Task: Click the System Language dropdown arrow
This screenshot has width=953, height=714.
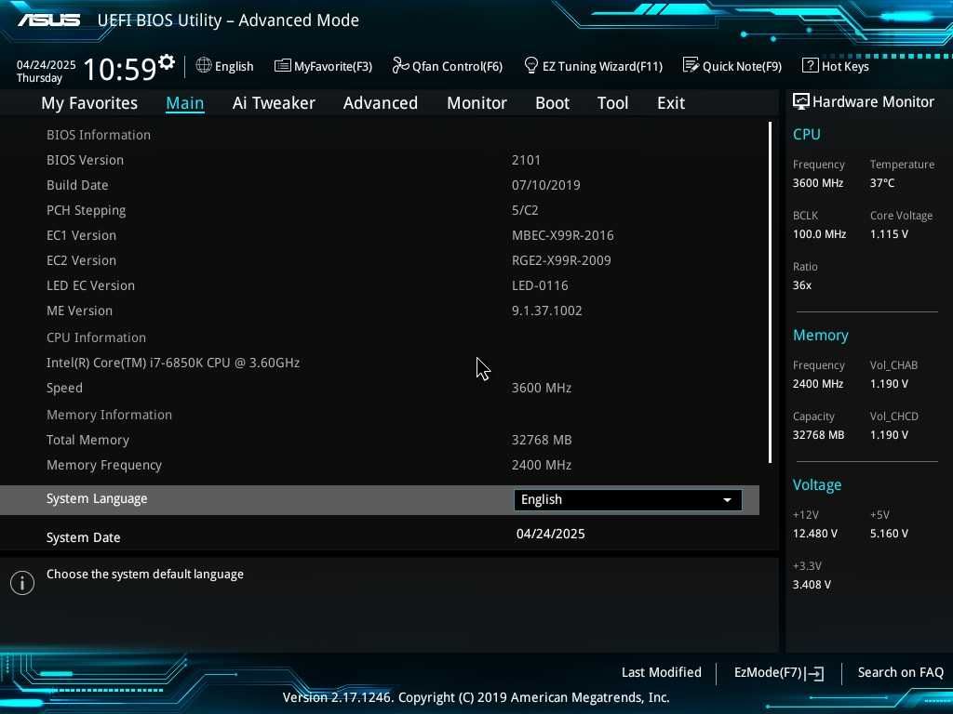Action: pyautogui.click(x=727, y=499)
